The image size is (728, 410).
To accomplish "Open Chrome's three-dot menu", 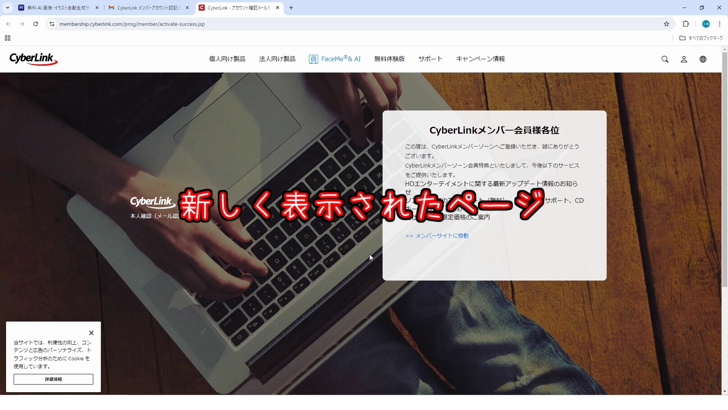I will (719, 24).
